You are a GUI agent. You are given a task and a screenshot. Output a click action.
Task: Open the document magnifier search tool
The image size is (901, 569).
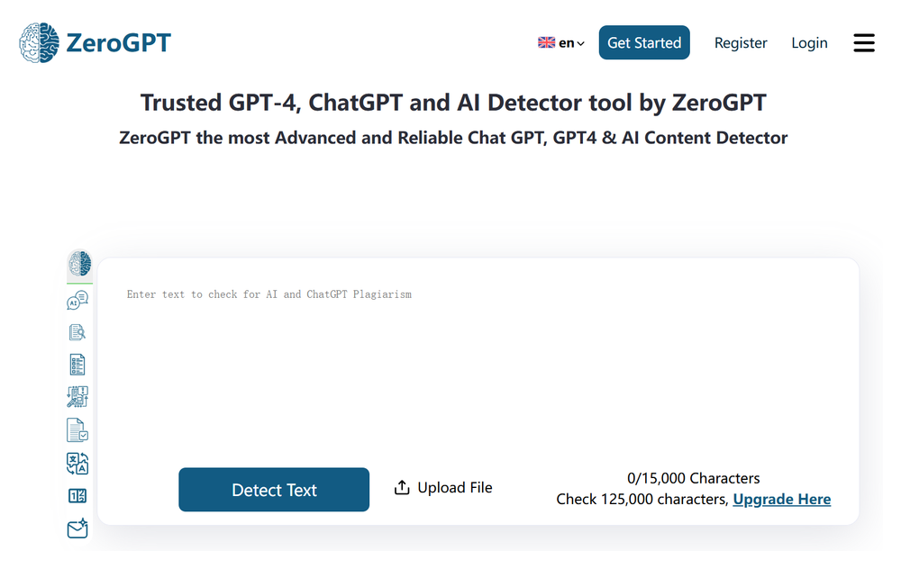coord(78,332)
